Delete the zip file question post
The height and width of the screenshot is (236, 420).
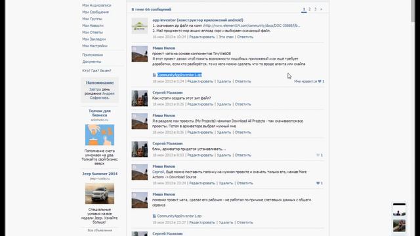tap(224, 104)
